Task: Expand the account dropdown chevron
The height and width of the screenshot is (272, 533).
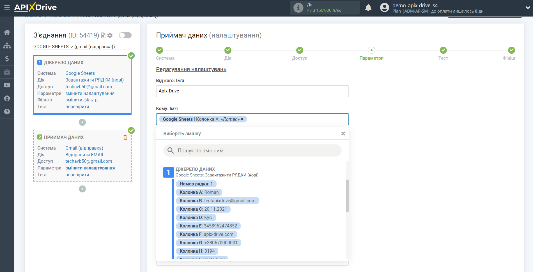Action: click(x=527, y=8)
